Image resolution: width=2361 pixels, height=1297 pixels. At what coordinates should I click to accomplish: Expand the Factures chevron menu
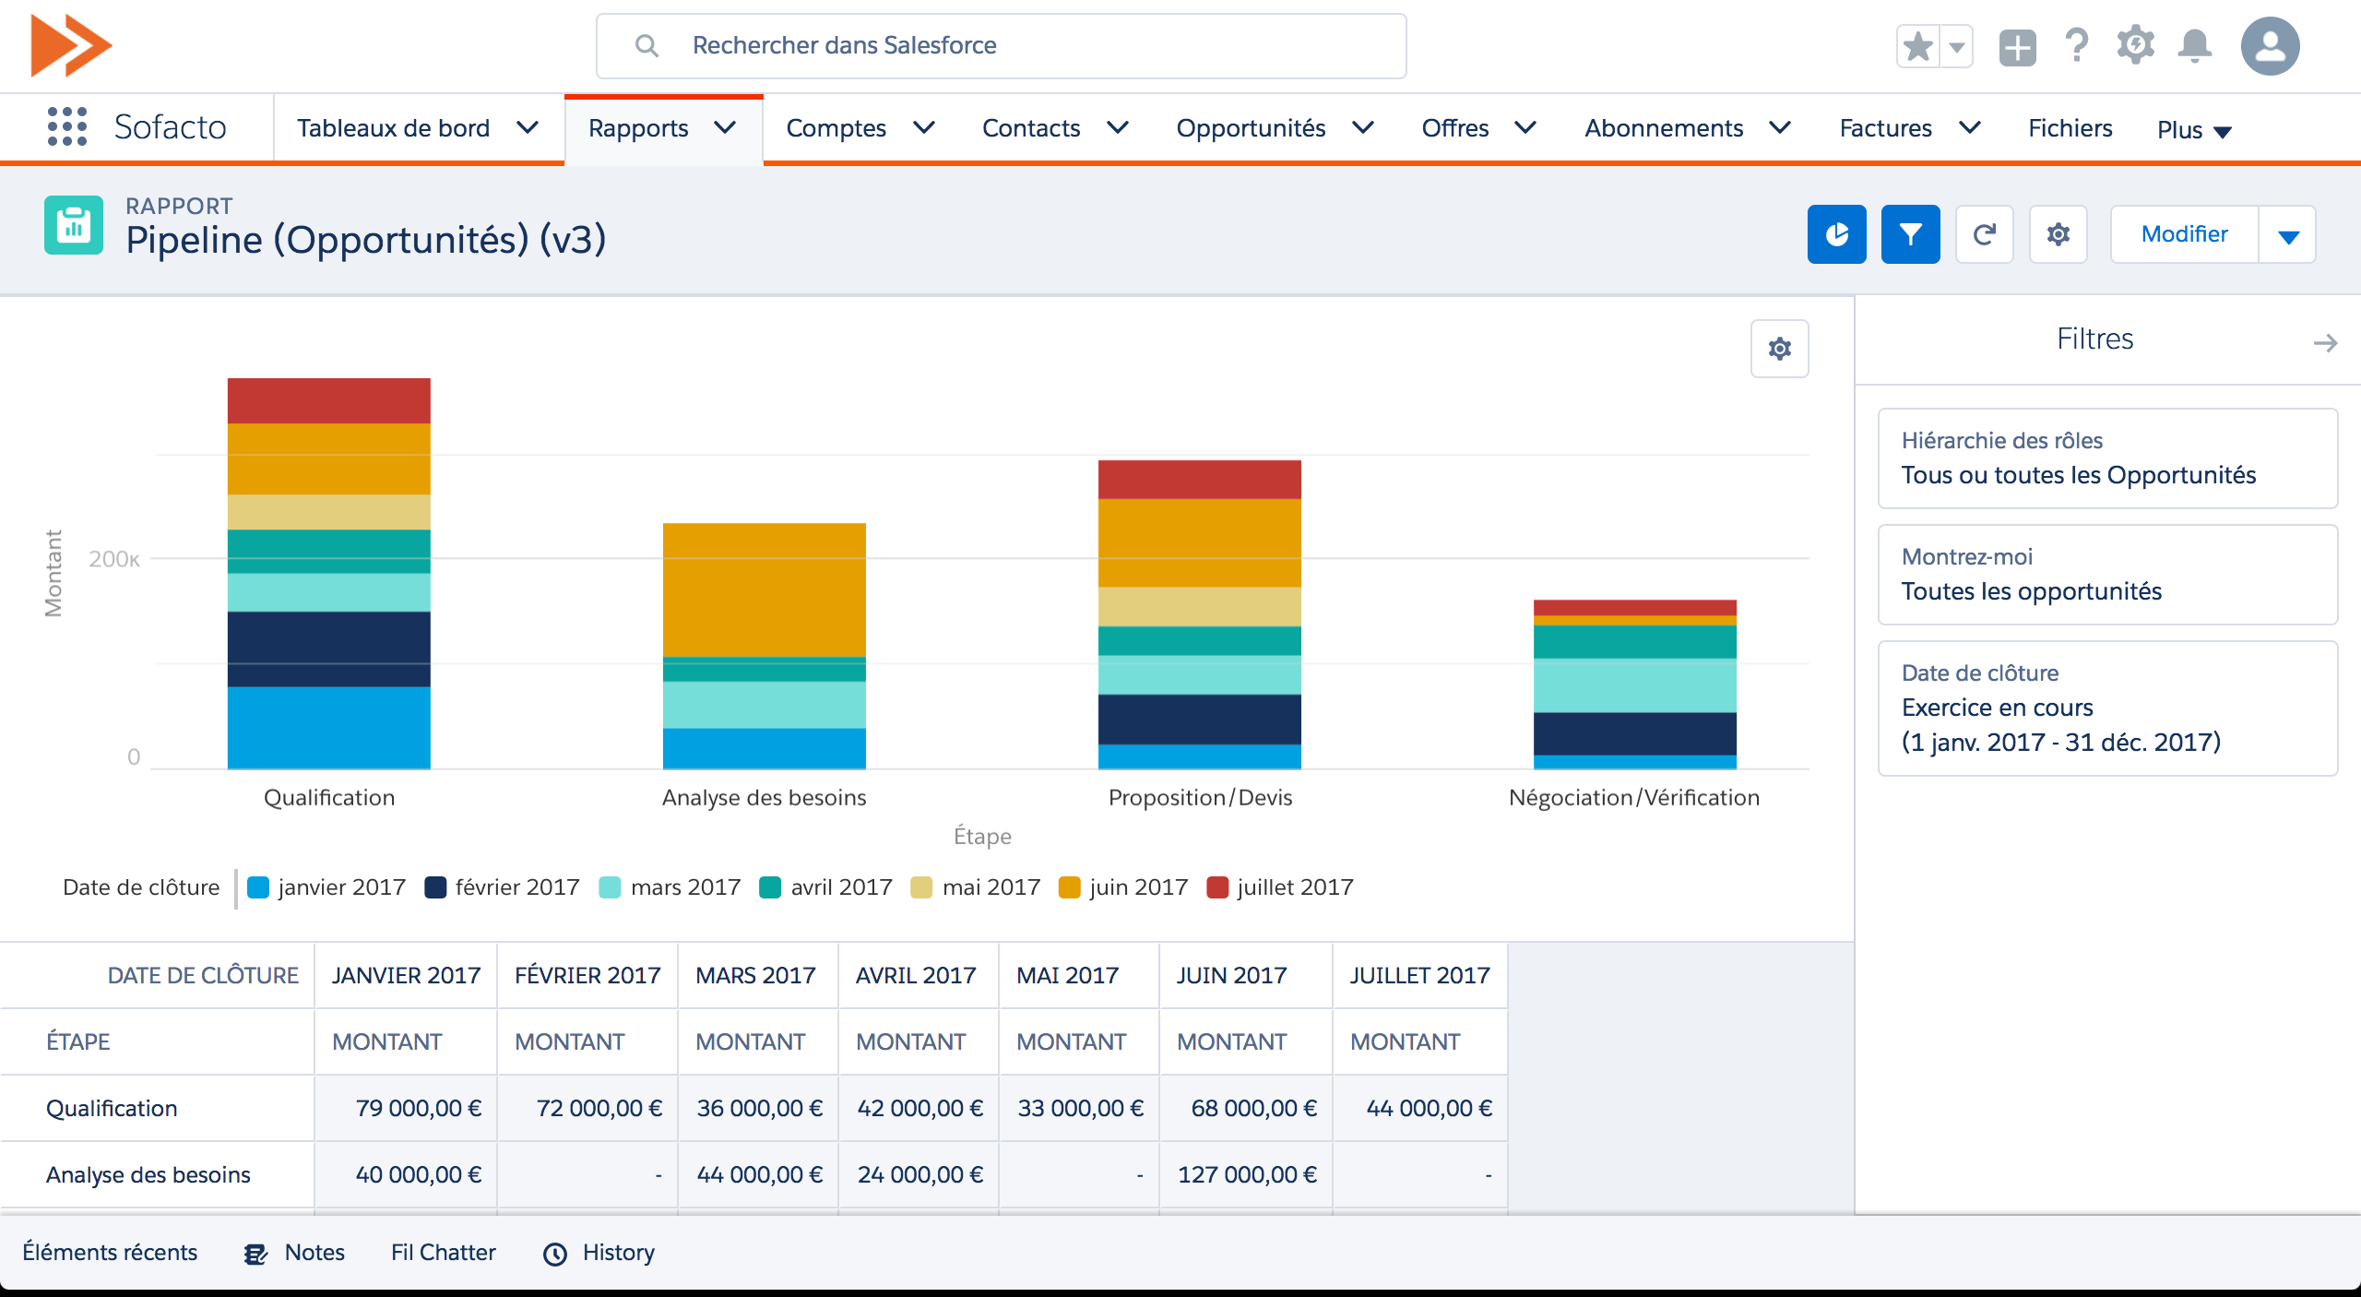(x=1969, y=127)
